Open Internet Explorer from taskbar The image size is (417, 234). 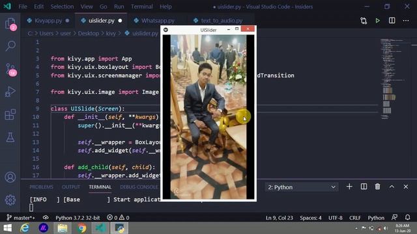pyautogui.click(x=25, y=228)
